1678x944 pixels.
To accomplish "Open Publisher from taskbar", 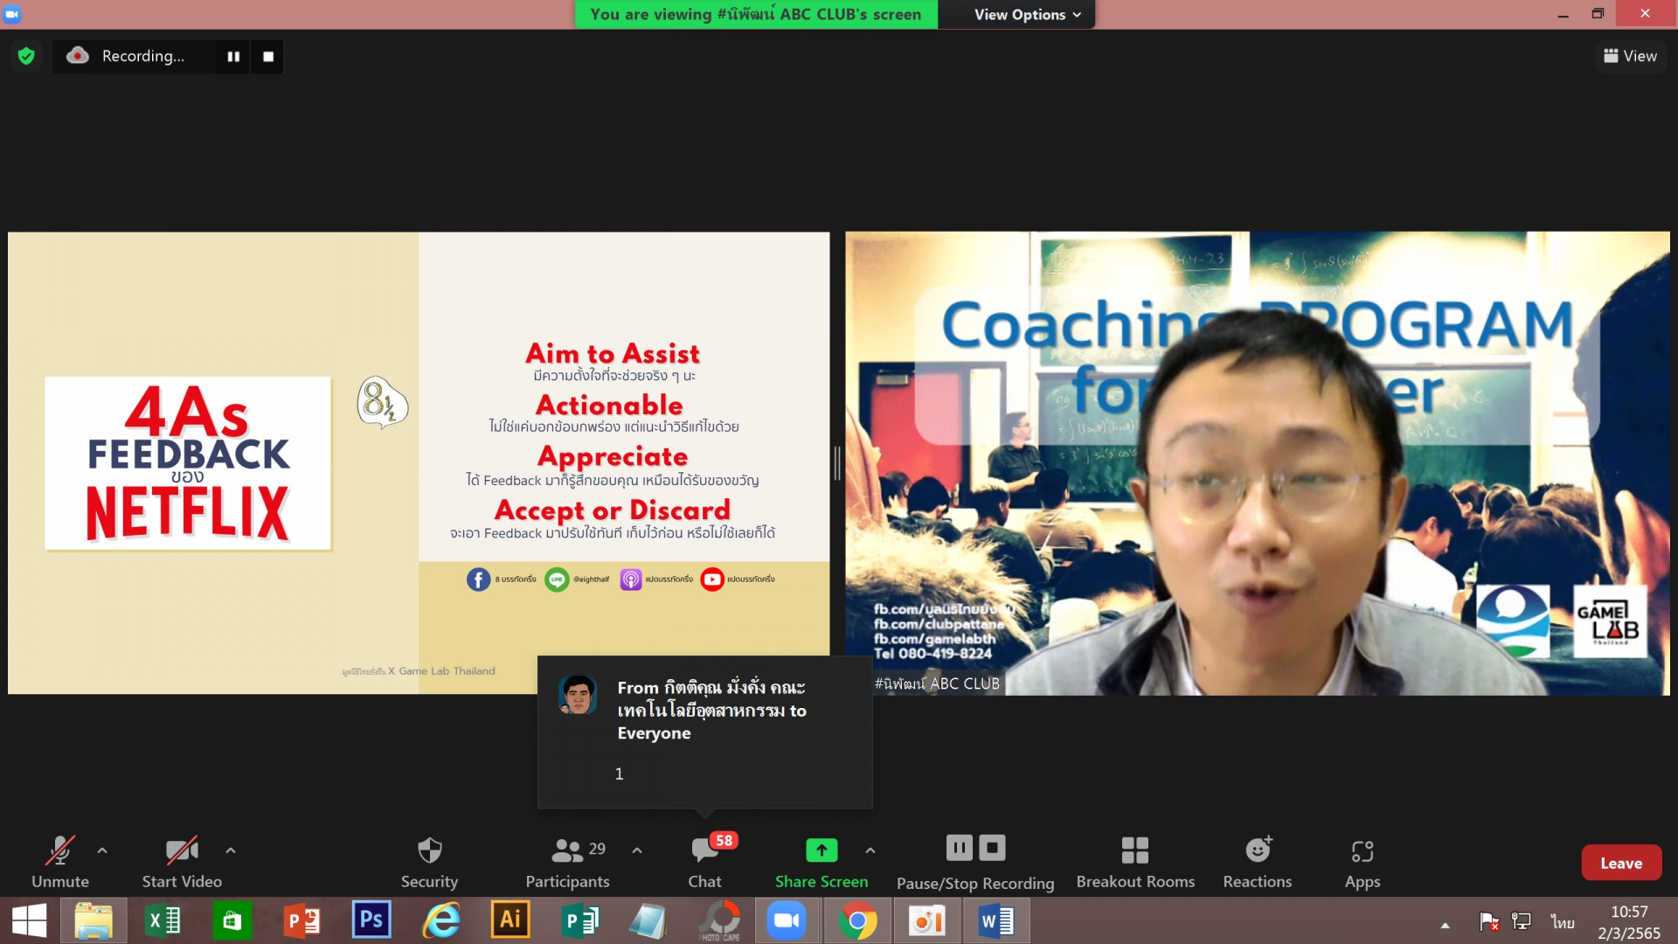I will click(x=579, y=920).
